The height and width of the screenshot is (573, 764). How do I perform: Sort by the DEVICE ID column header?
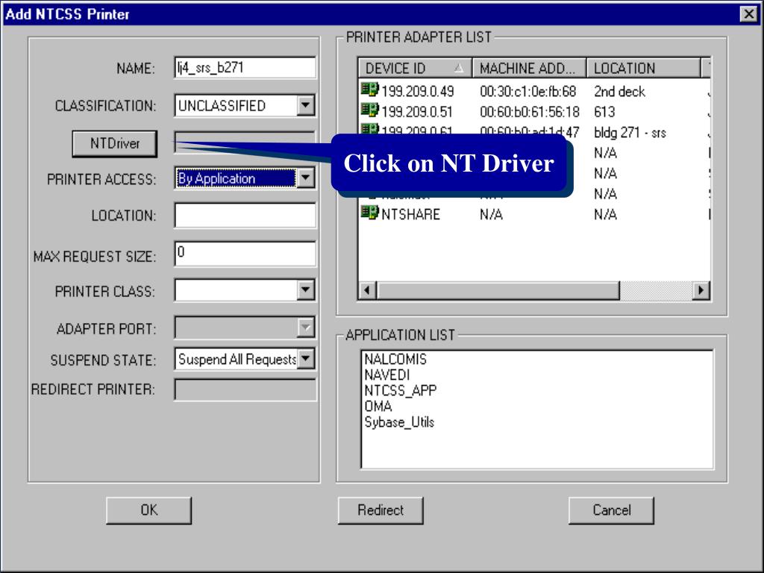(x=415, y=68)
